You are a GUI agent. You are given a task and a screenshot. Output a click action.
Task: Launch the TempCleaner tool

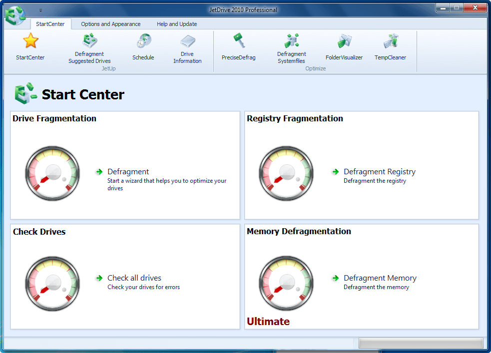391,41
